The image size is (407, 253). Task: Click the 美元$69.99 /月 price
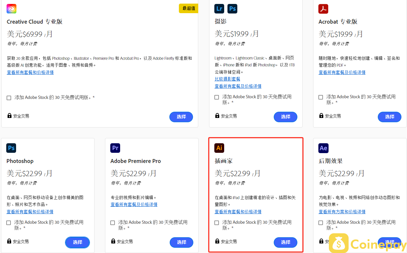coord(30,34)
